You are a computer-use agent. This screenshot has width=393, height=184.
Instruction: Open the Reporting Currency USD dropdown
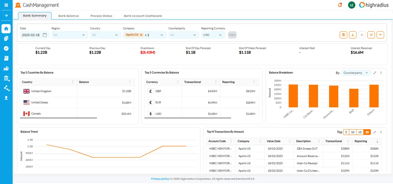pos(213,35)
